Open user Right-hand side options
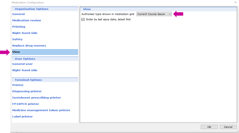Viewport: 239px width, 133px height. tap(25, 70)
